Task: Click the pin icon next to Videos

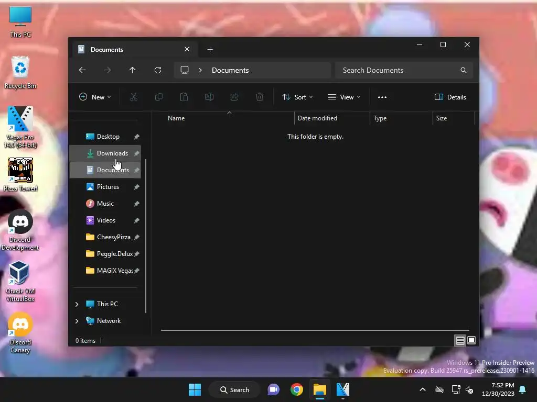Action: [x=137, y=220]
